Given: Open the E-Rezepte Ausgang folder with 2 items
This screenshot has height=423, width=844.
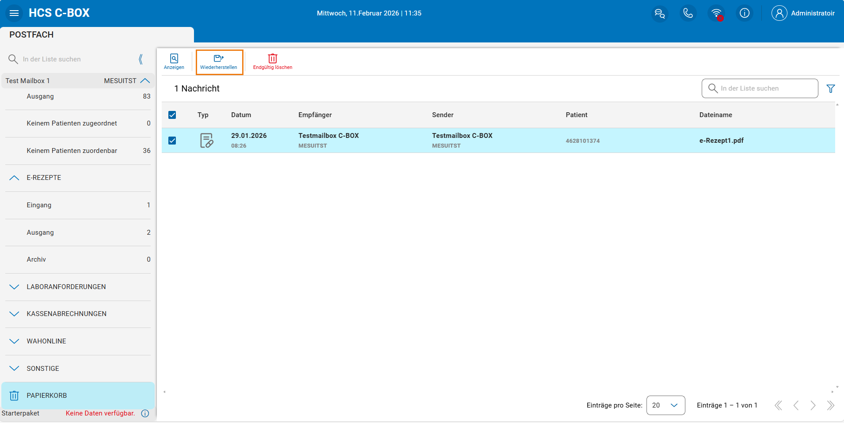Looking at the screenshot, I should [x=78, y=232].
